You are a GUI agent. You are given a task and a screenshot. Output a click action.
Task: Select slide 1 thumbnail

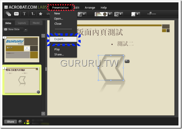tap(22, 50)
